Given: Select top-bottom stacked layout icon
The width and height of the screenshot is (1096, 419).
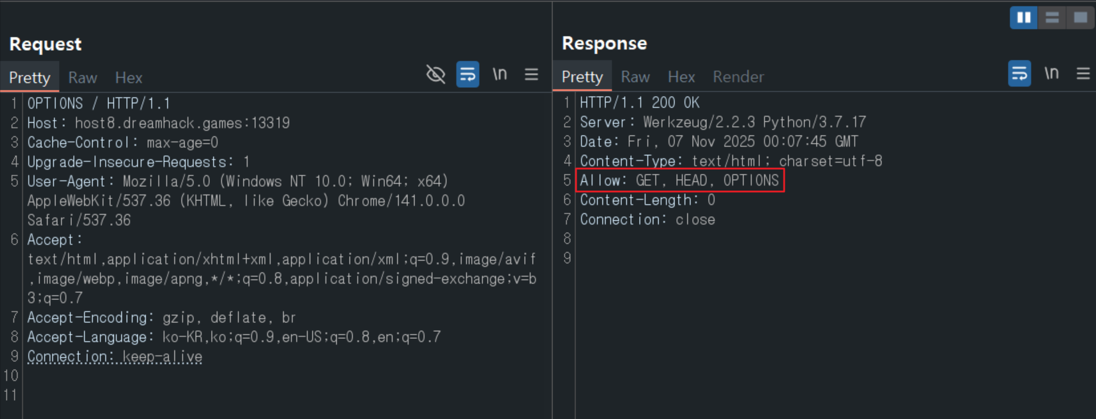Looking at the screenshot, I should point(1052,18).
